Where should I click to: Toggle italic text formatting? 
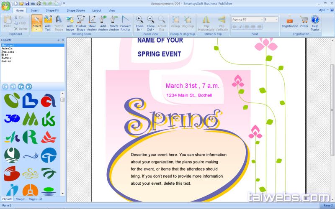click(241, 26)
